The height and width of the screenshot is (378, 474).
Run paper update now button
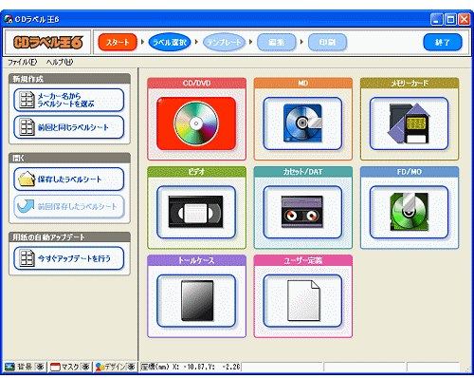69,258
